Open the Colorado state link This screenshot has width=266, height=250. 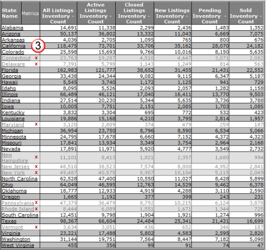[13, 52]
